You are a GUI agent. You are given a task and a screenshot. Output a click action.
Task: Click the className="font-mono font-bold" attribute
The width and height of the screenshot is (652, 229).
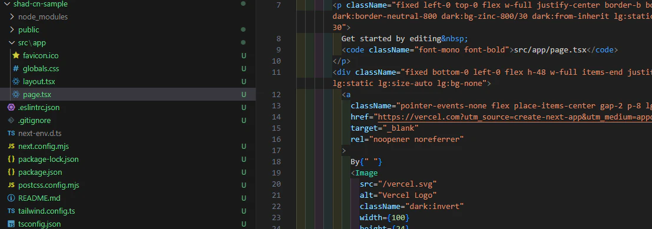[439, 50]
